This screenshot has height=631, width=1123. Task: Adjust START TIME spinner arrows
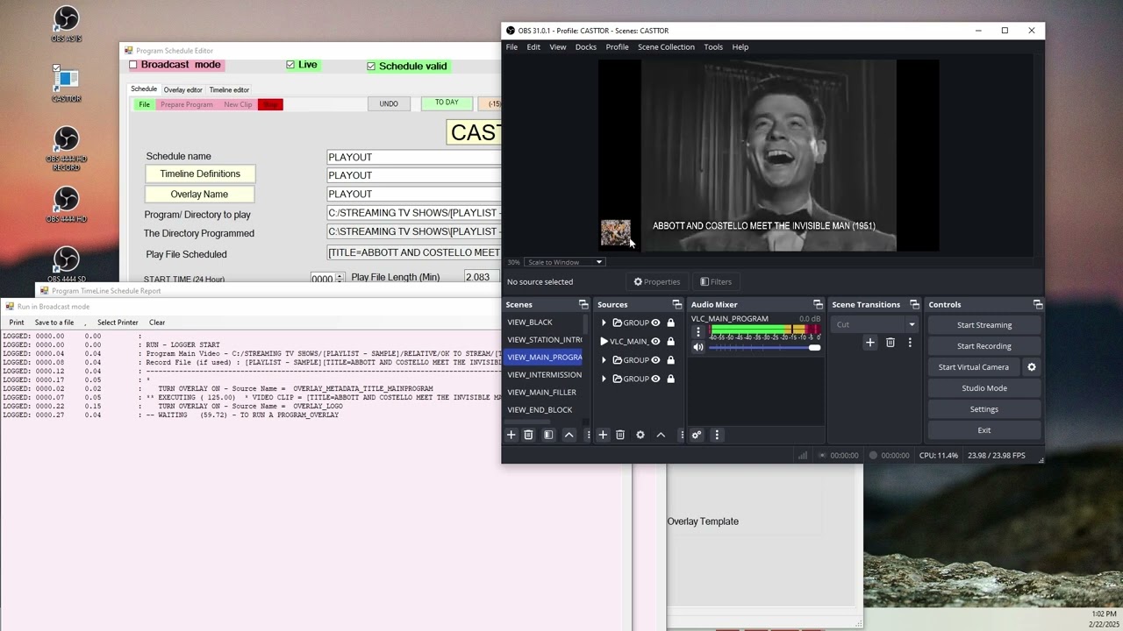point(340,279)
